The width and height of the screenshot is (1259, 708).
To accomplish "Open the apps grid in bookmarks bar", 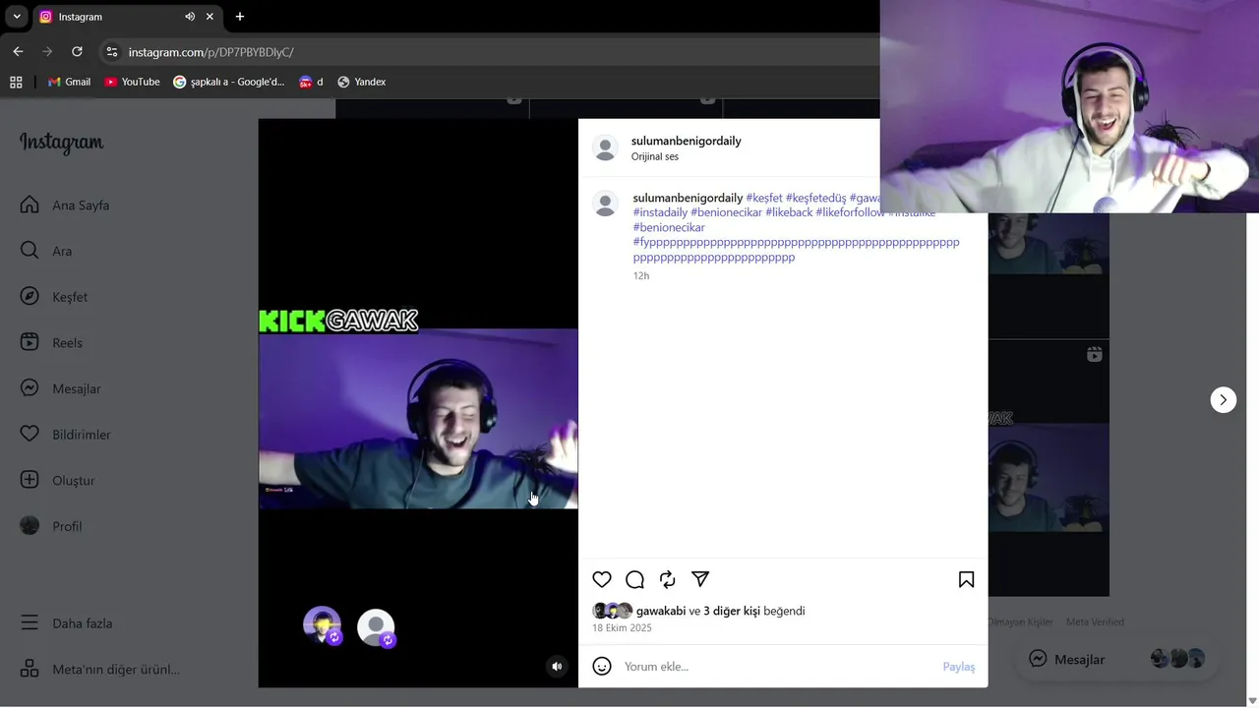I will pos(16,82).
